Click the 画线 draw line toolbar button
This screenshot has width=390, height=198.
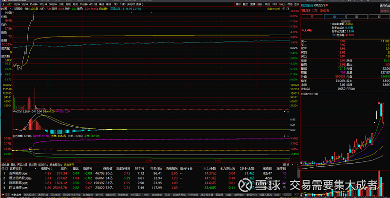(x=267, y=4)
